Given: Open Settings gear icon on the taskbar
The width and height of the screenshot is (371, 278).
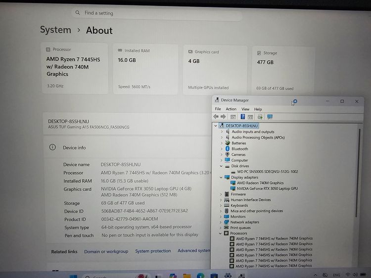Looking at the screenshot, I should pyautogui.click(x=228, y=276).
